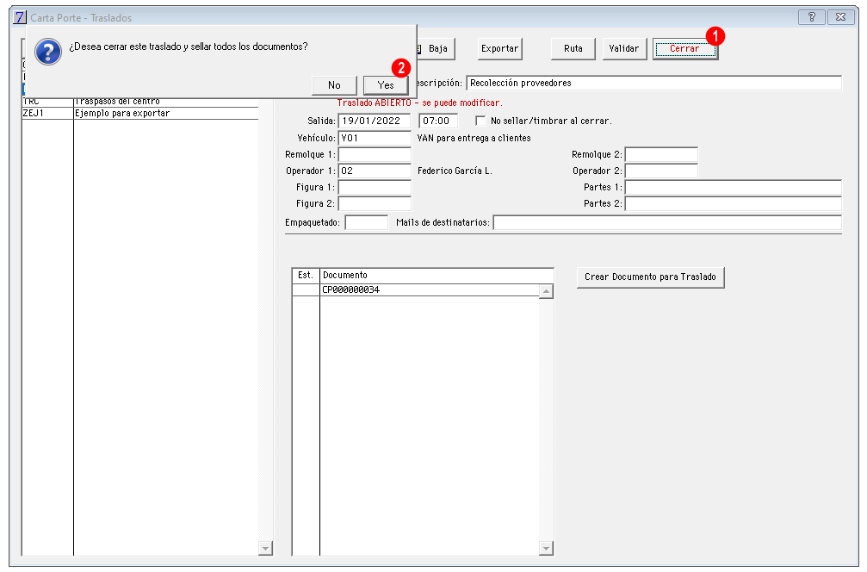
Task: Select the TRC Traspasos del centro row
Action: (x=139, y=102)
